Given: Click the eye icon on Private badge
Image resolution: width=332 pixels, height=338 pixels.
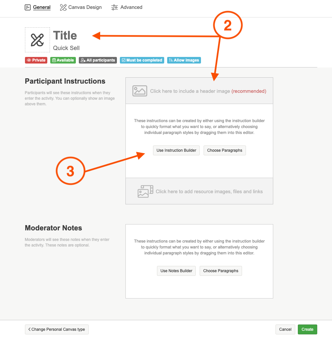Looking at the screenshot, I should [x=29, y=61].
